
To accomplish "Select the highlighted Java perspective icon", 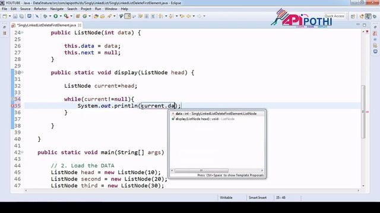I will [368, 16].
